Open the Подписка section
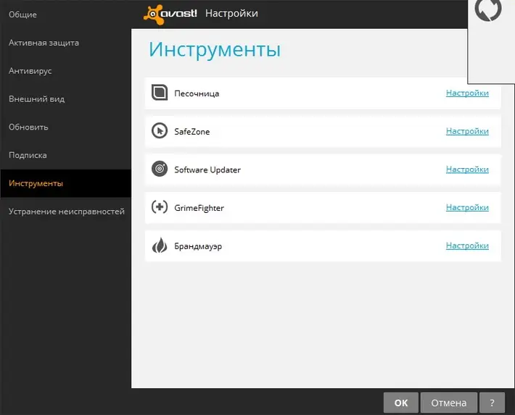The width and height of the screenshot is (515, 415). click(x=28, y=155)
